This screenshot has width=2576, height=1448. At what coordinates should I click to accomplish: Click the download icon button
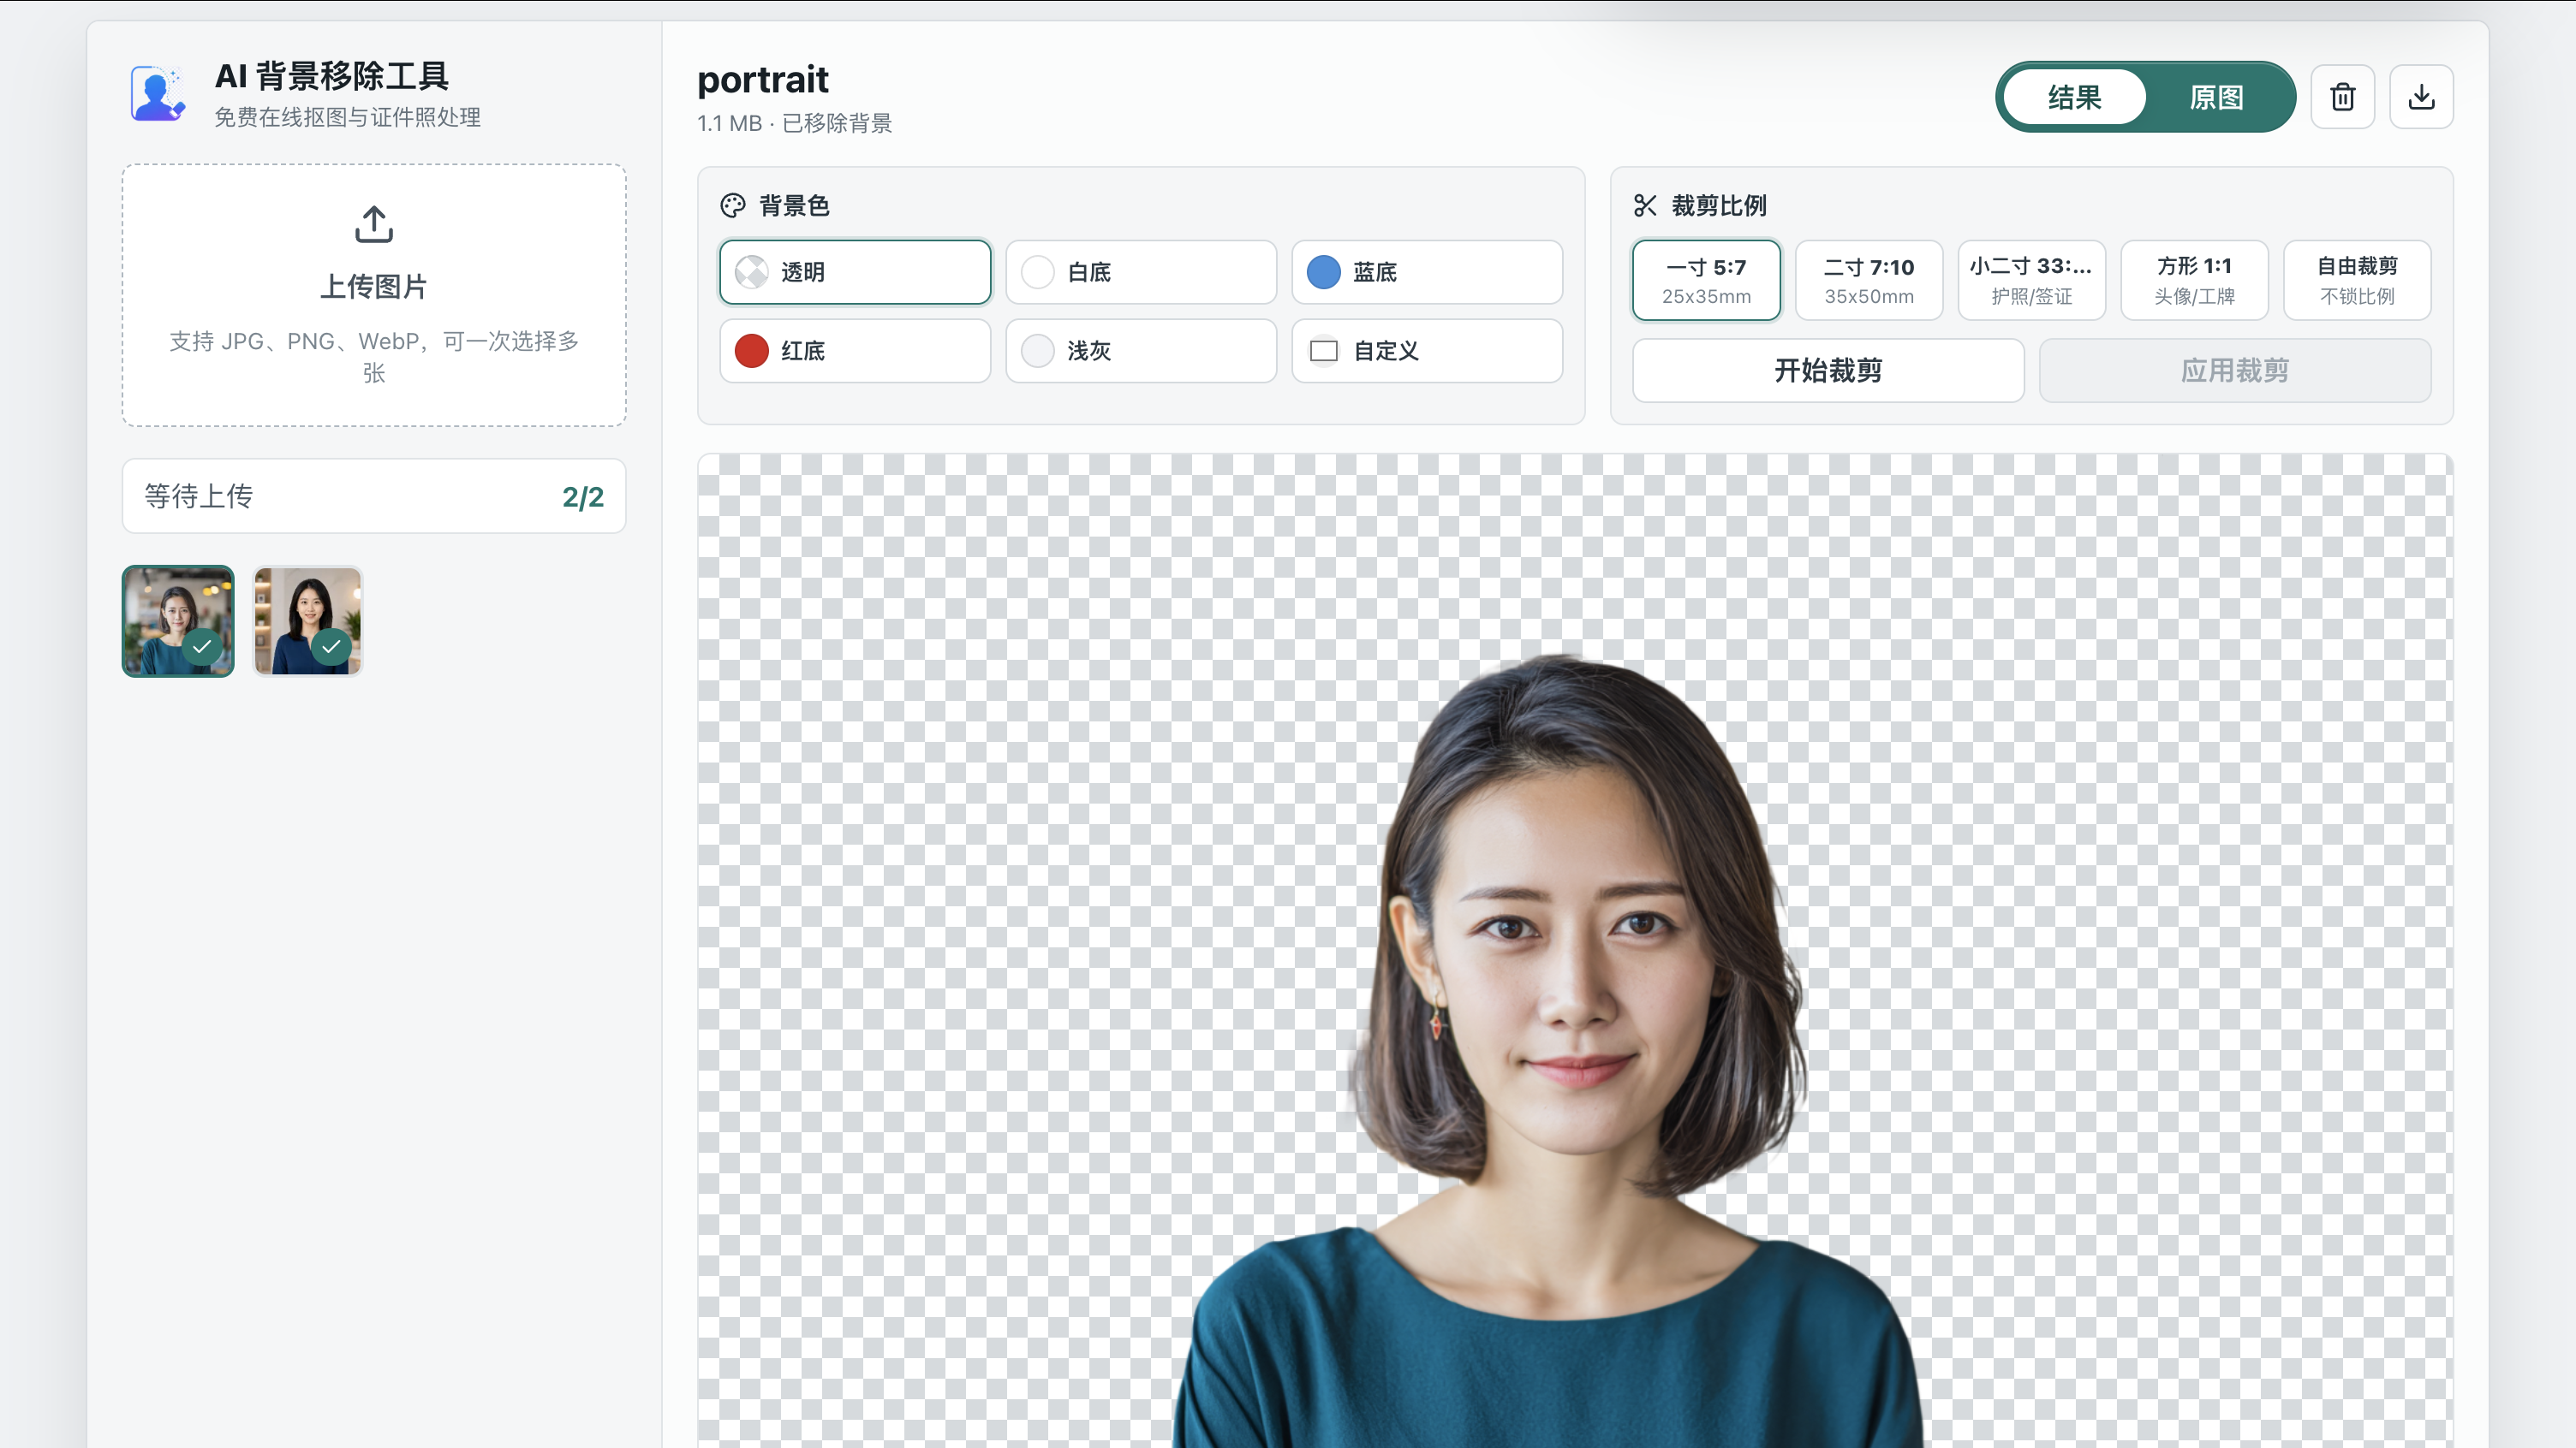tap(2421, 97)
